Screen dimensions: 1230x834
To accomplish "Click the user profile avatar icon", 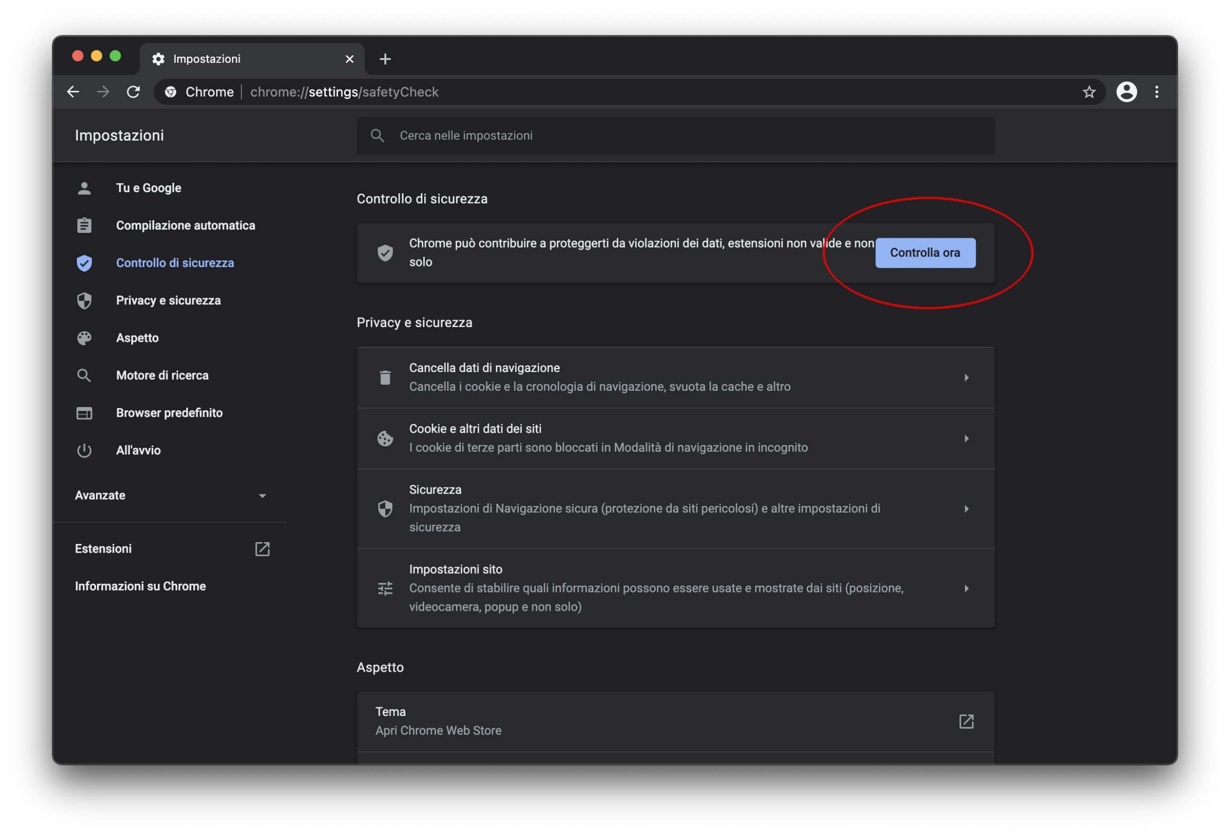I will pos(1126,92).
